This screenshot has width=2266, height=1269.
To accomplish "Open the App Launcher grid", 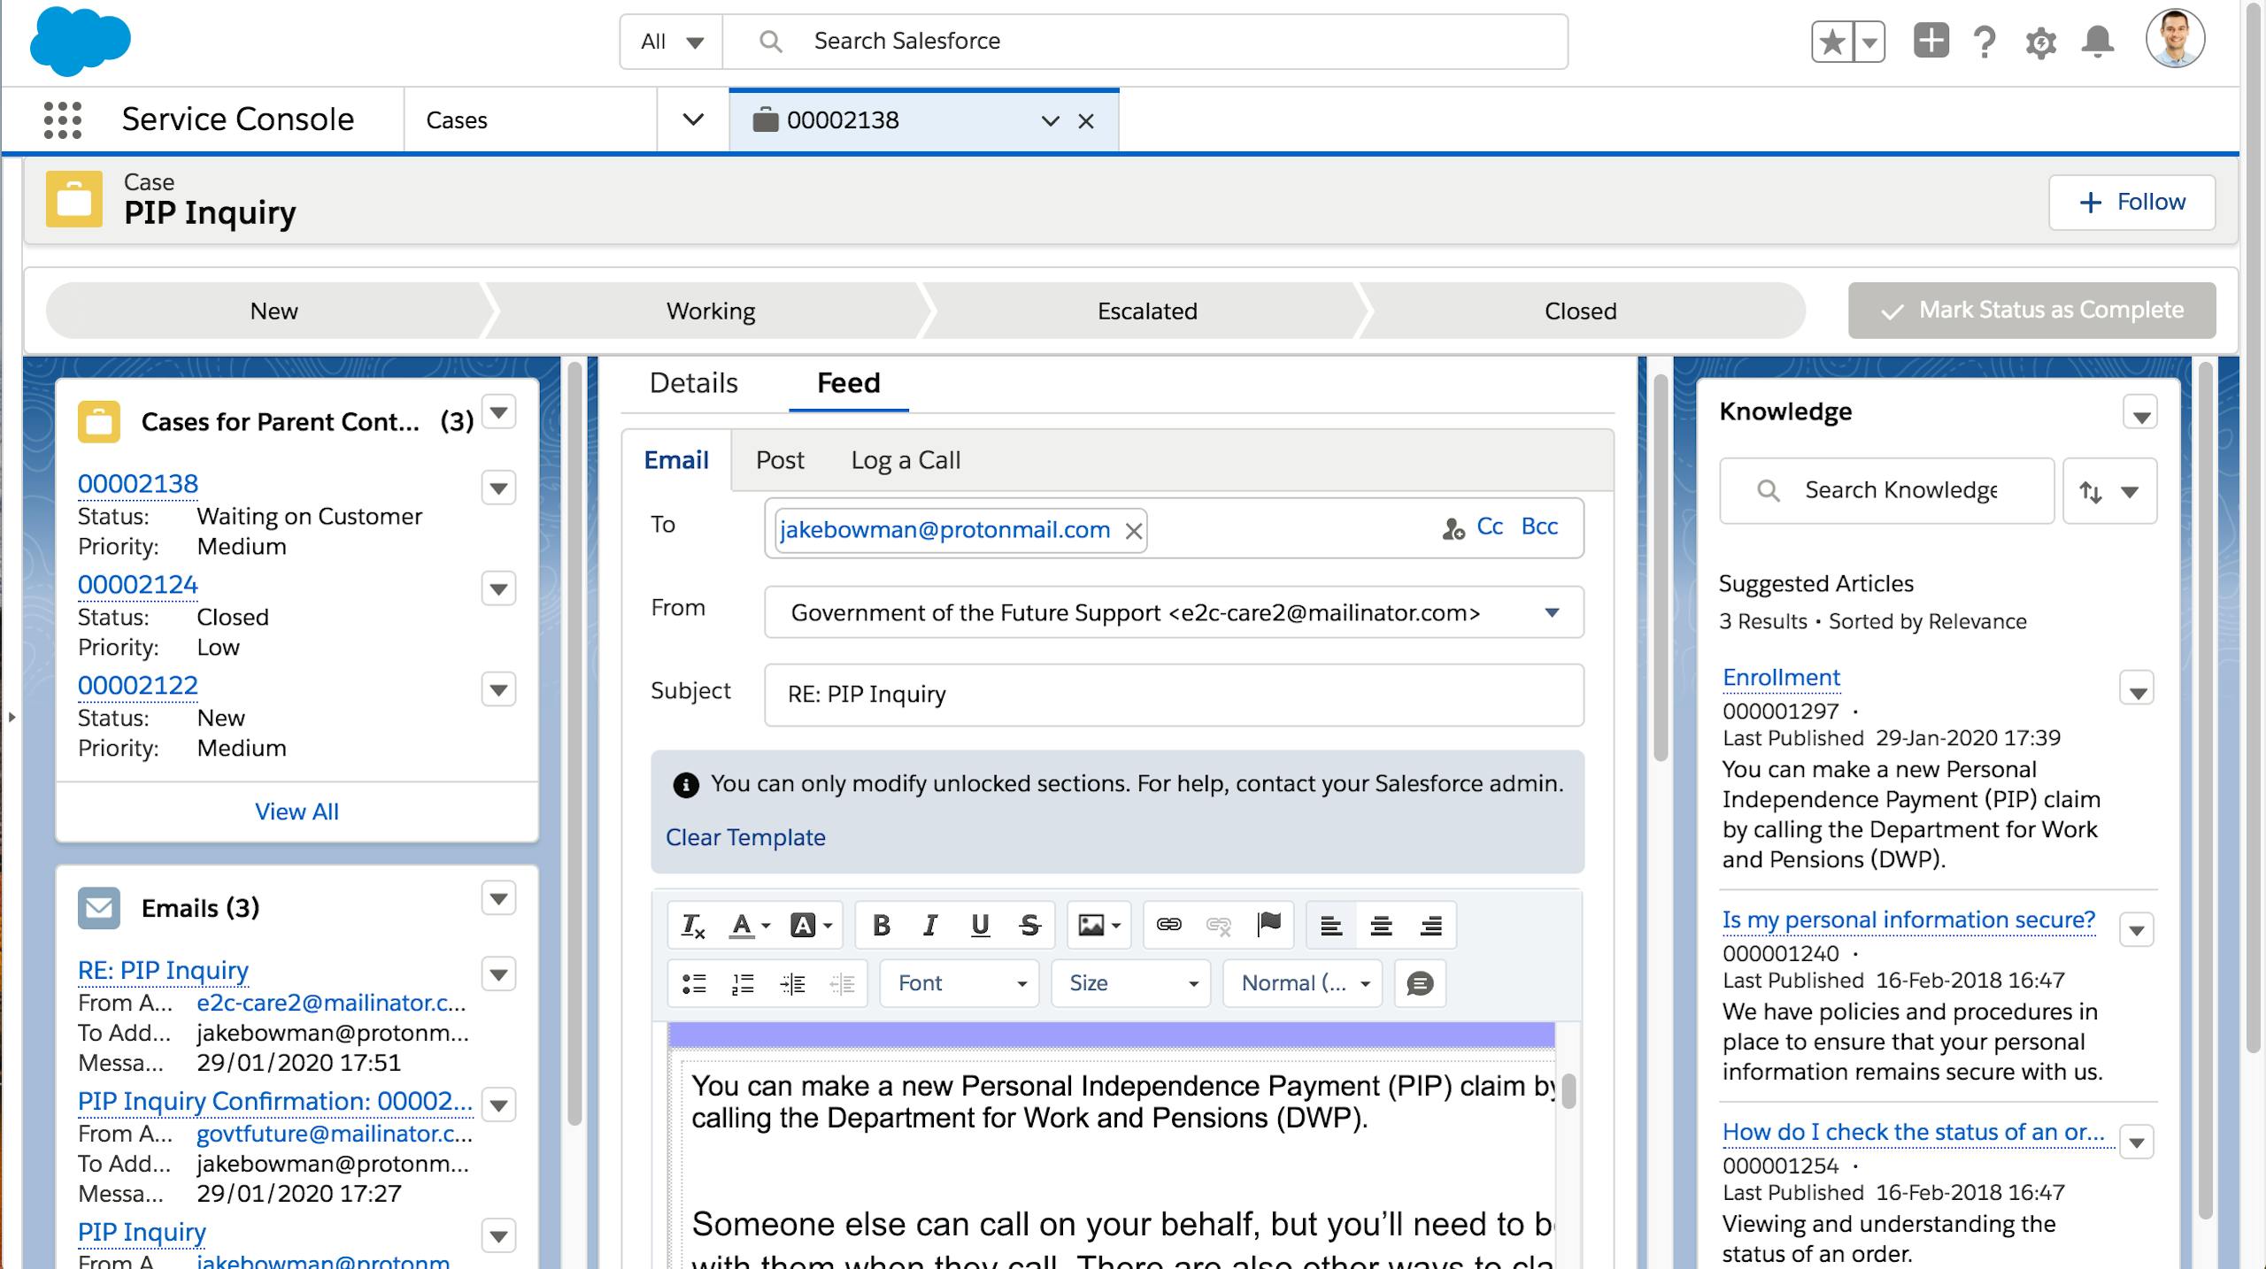I will coord(63,119).
